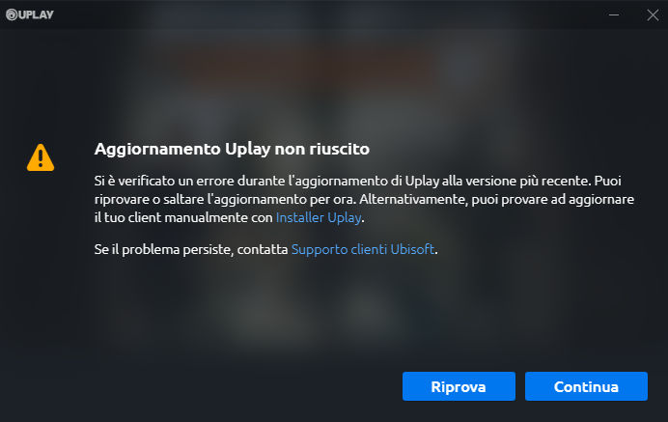Screen dimensions: 668x422
Task: Open the Installer Uplay link
Action: (319, 217)
